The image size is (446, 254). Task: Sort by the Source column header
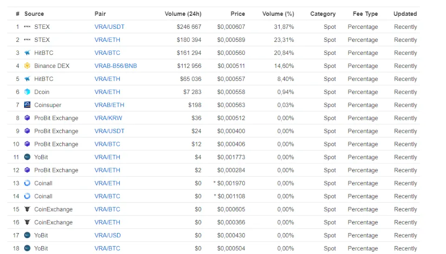coord(34,13)
